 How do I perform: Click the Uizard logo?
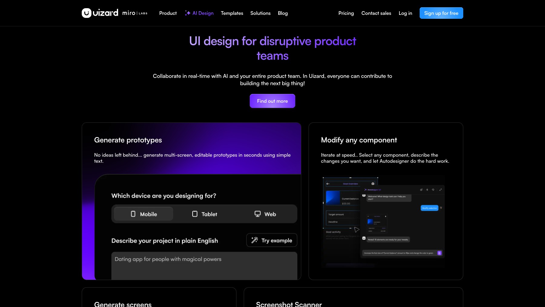click(100, 13)
